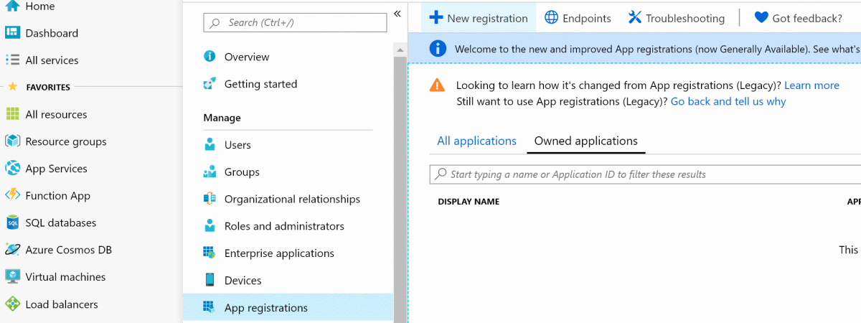Image resolution: width=861 pixels, height=323 pixels.
Task: Click the Enterprise applications grid icon
Action: [x=210, y=253]
